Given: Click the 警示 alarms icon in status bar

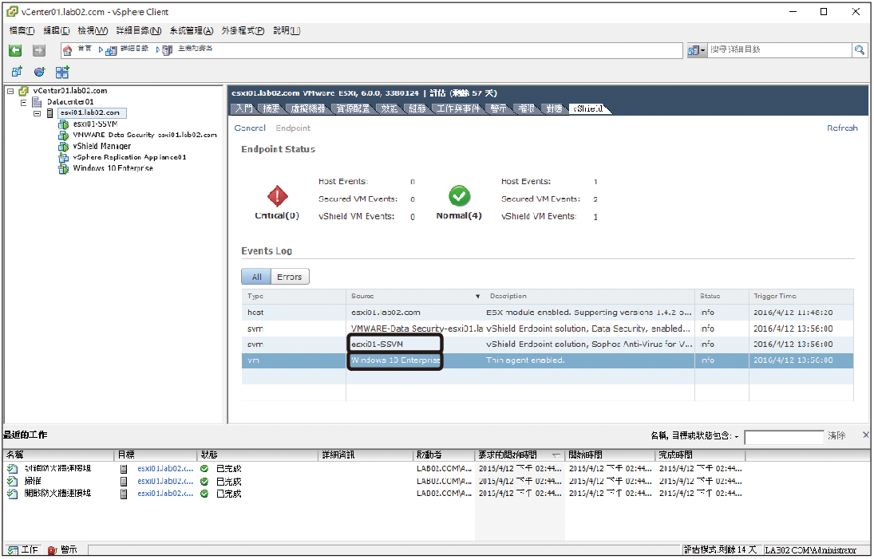Looking at the screenshot, I should pyautogui.click(x=53, y=550).
